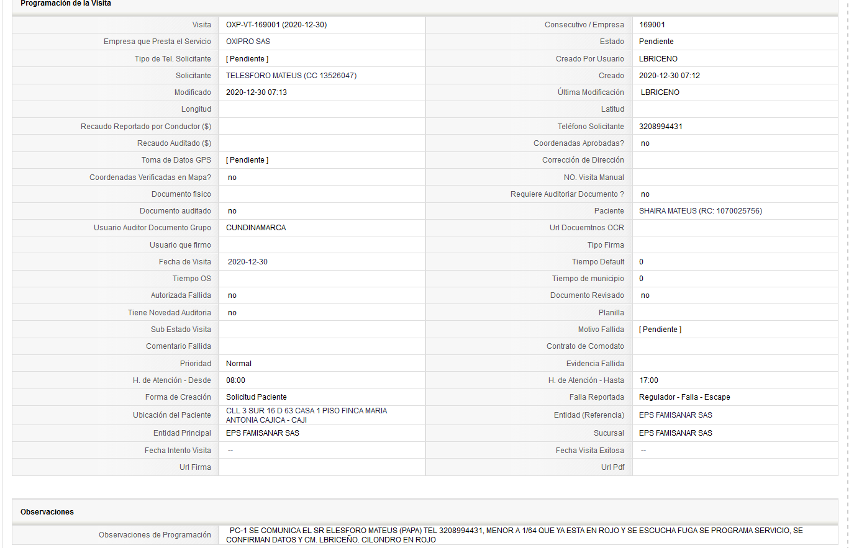This screenshot has width=854, height=548.
Task: Select the Autorizada Fallida label
Action: pos(181,295)
